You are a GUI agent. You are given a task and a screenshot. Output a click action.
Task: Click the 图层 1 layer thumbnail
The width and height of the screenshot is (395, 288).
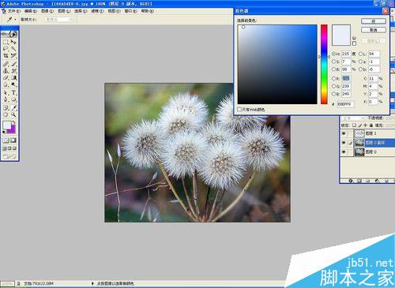click(x=359, y=133)
